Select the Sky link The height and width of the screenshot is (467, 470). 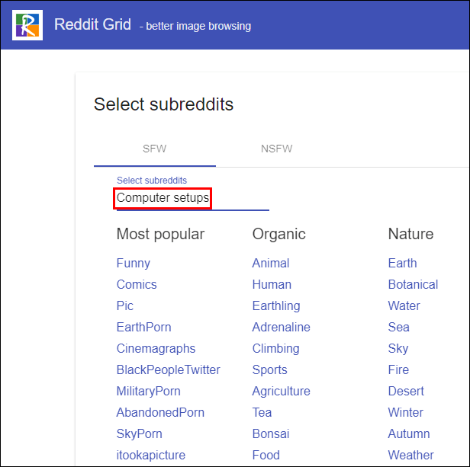[x=398, y=349]
